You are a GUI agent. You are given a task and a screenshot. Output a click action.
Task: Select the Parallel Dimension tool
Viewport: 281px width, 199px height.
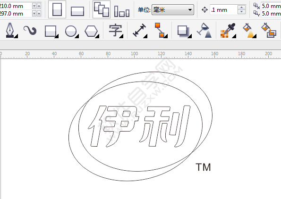pyautogui.click(x=139, y=30)
